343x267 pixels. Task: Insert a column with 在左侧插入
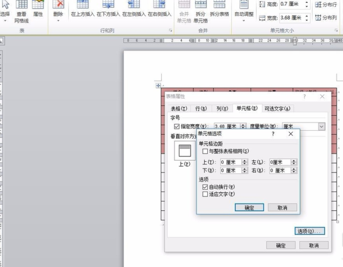[134, 9]
